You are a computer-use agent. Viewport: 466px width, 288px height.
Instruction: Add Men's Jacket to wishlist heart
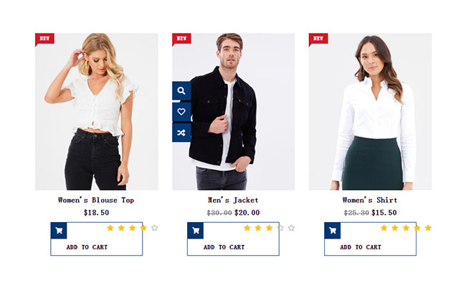tap(181, 112)
